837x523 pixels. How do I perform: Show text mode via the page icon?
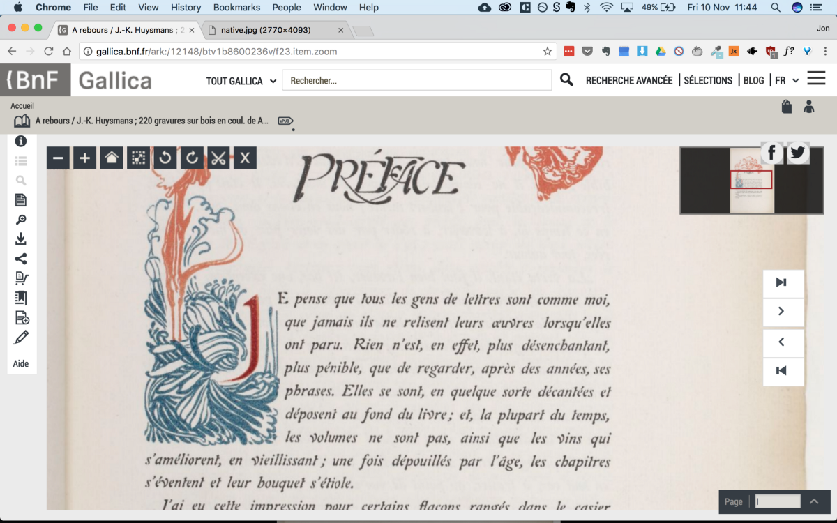tap(21, 200)
